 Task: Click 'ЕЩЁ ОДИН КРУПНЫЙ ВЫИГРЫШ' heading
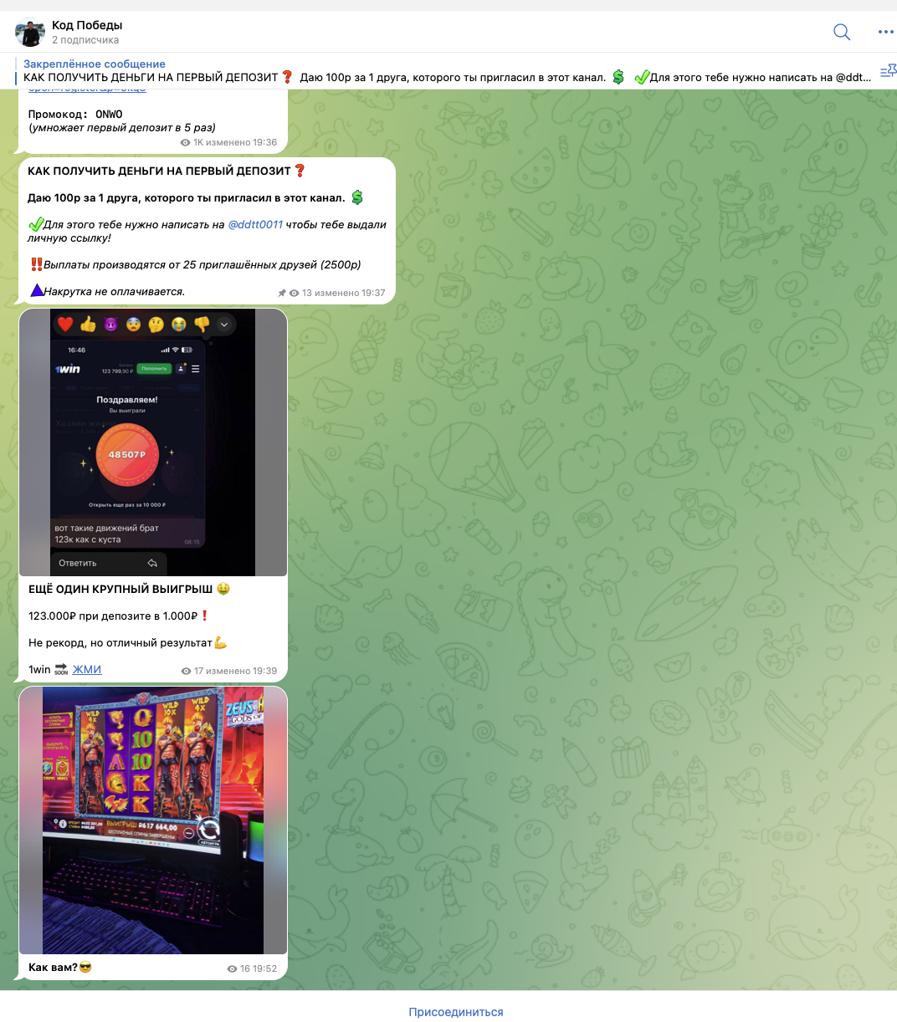(x=120, y=589)
